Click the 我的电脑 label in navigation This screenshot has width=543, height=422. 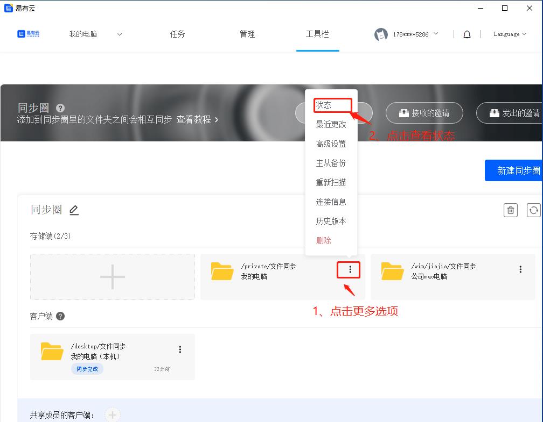83,34
